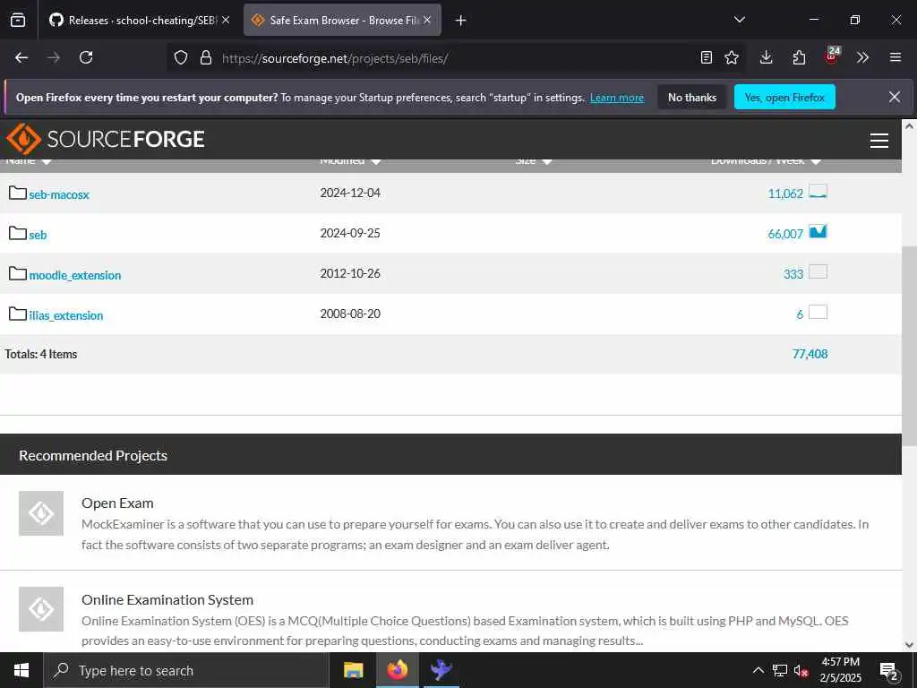
Task: Close the GitHub Releases tab
Action: (x=226, y=20)
